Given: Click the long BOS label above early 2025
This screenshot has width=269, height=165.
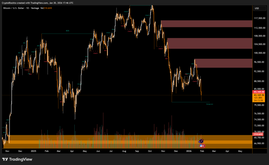Looking at the screenshot, I should click(68, 31).
